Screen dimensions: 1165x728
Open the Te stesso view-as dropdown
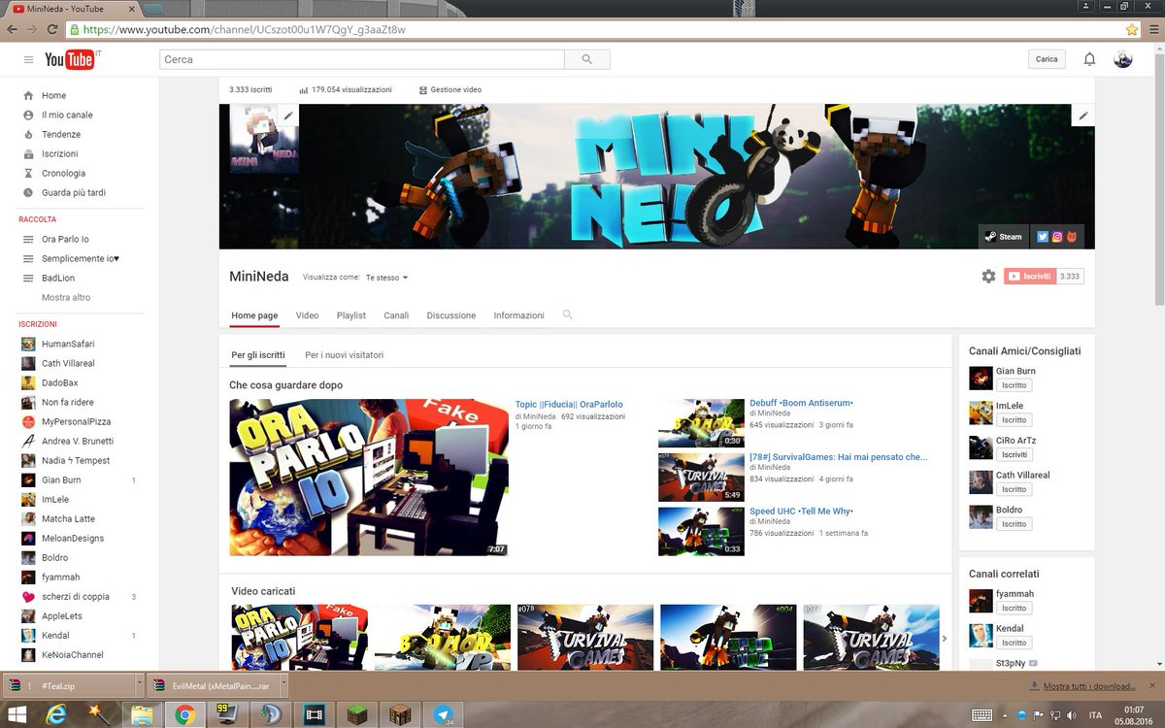(x=387, y=278)
